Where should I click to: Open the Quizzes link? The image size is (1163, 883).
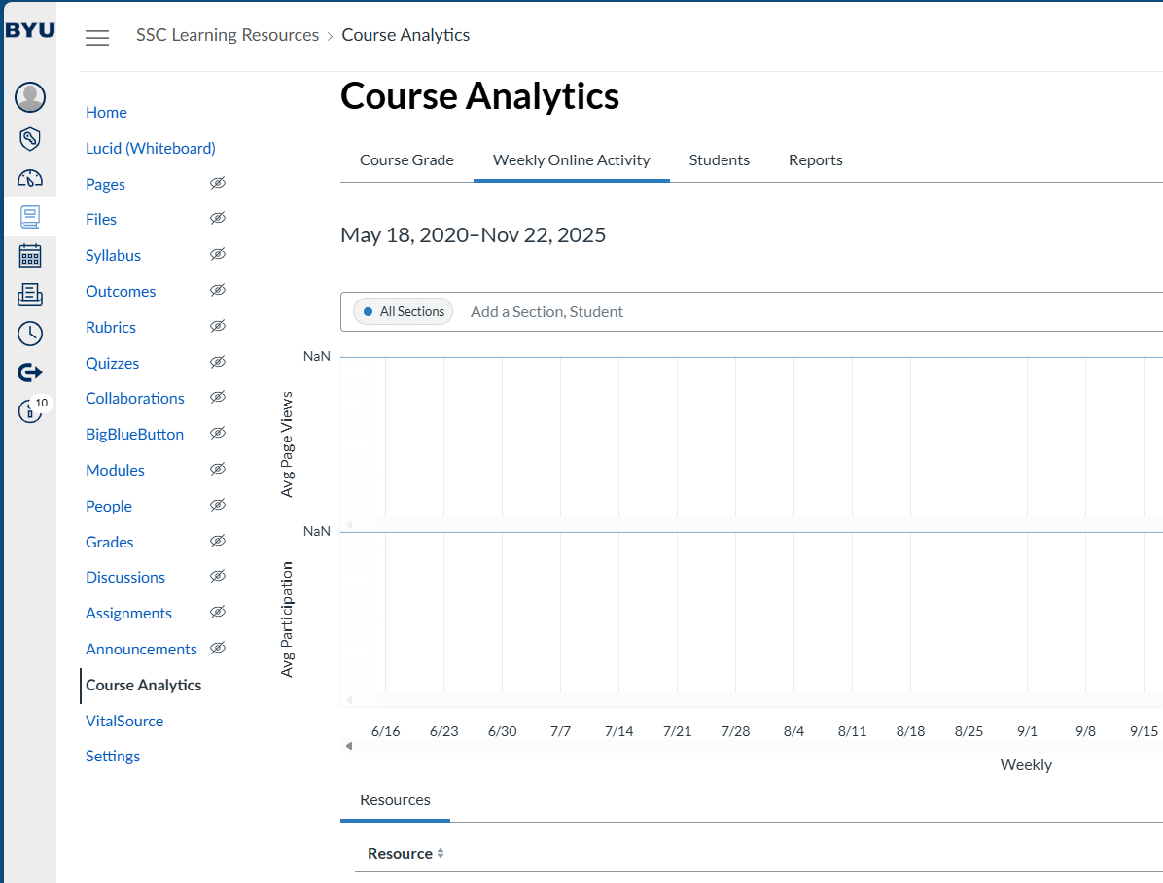(x=112, y=364)
